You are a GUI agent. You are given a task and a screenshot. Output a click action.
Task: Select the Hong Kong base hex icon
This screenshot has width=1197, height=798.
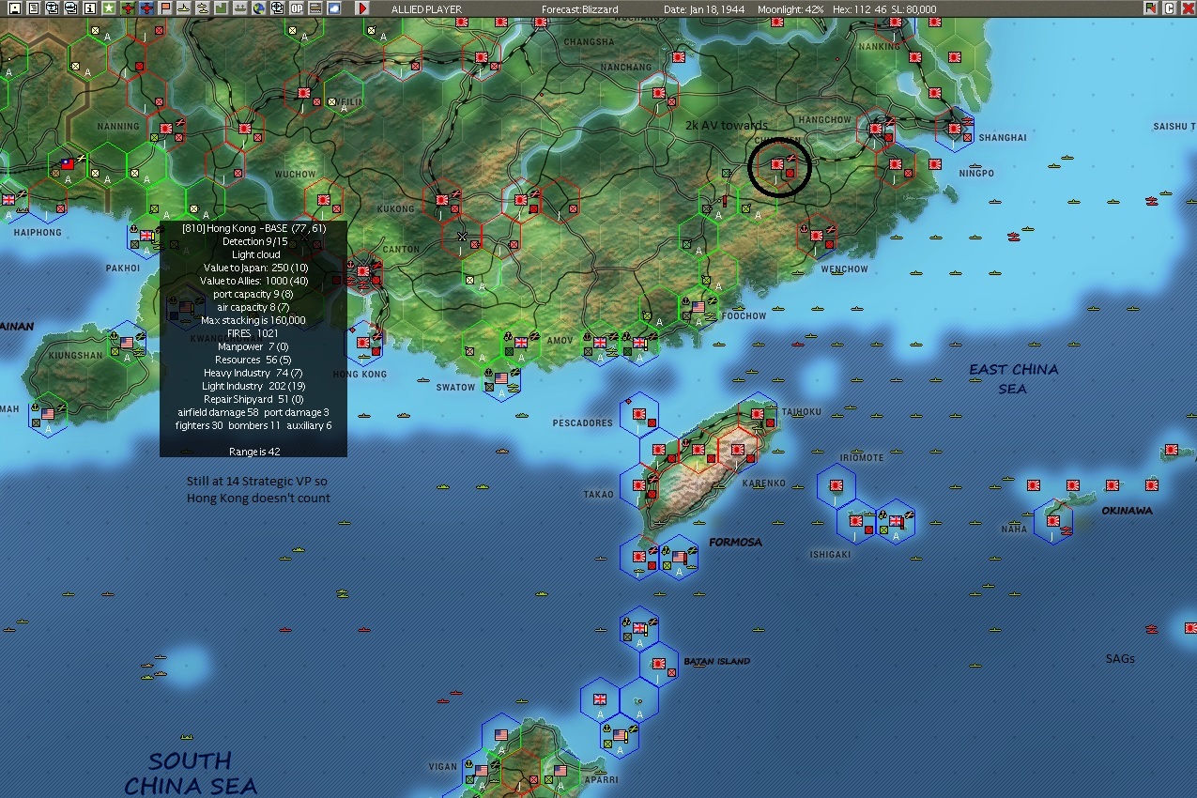364,345
